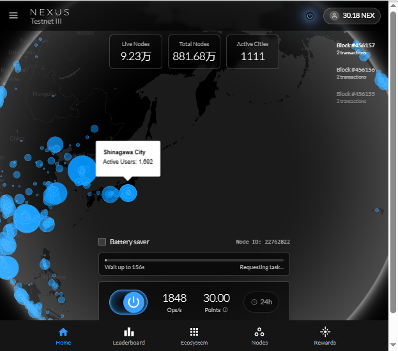Click the Points info icon
Viewport: 398px width, 351px height.
225,310
